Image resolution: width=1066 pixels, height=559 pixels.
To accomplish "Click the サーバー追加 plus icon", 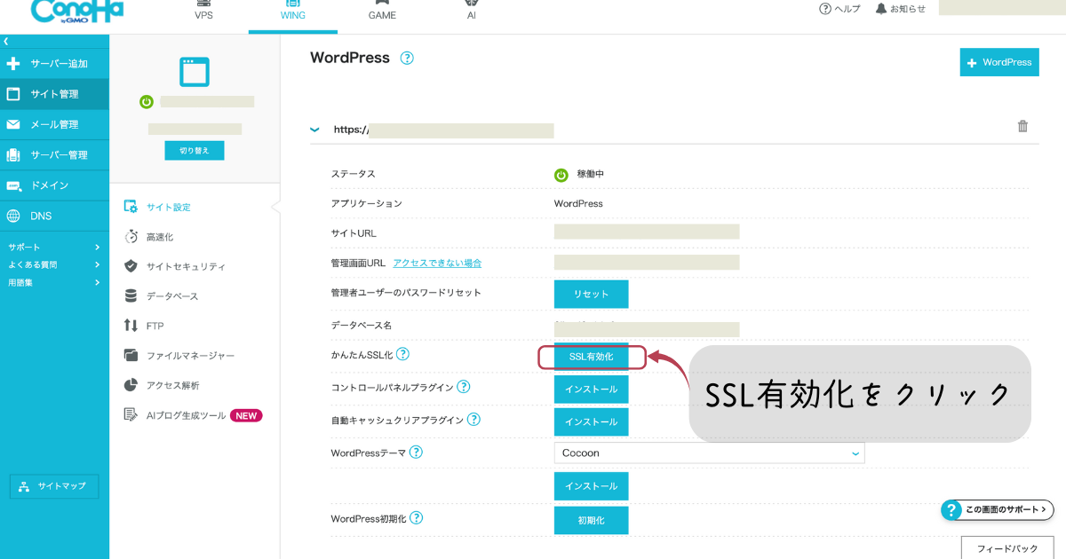I will [x=13, y=64].
